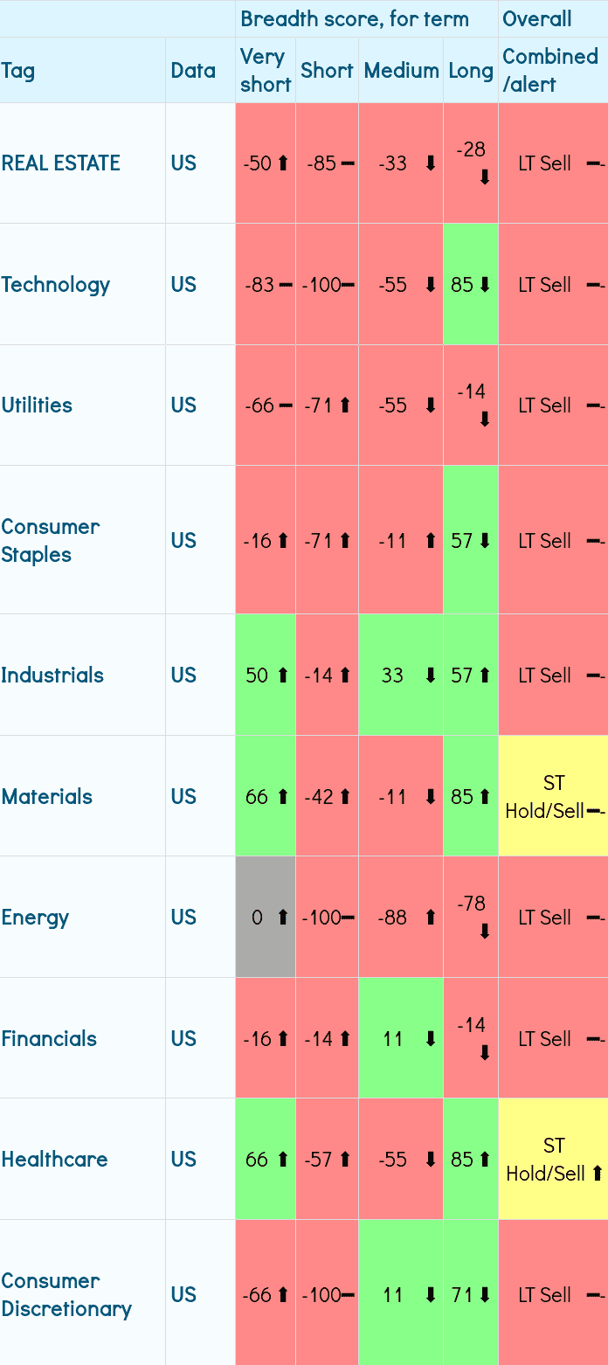
Task: Click Energy's gray 0 very short cell
Action: [266, 917]
